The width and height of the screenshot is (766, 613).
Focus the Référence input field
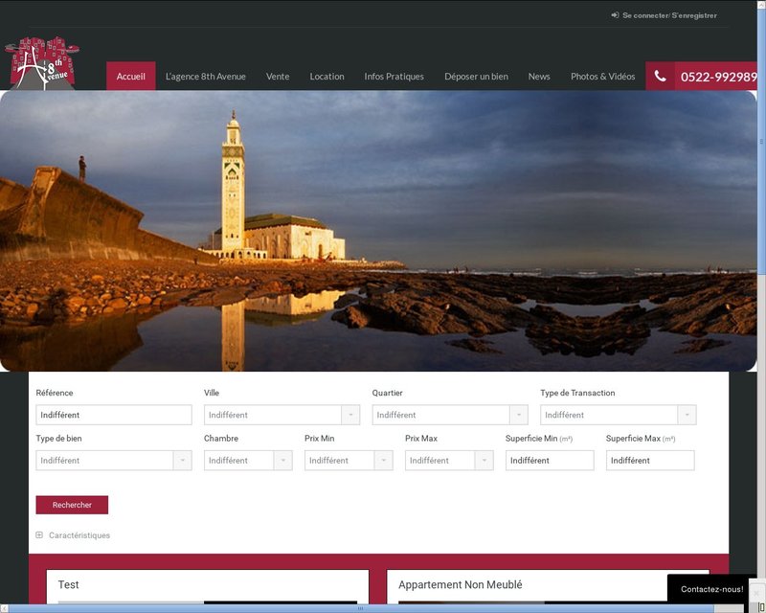114,415
